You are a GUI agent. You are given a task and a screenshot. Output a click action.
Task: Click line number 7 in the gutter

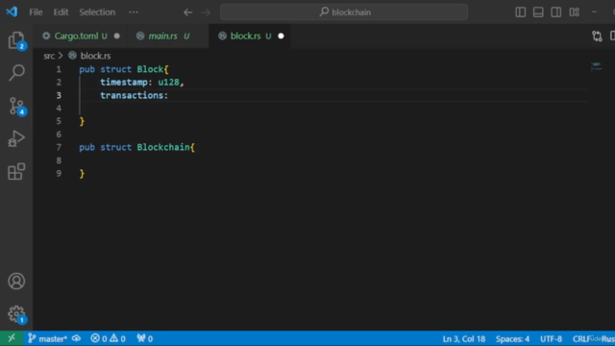point(59,147)
